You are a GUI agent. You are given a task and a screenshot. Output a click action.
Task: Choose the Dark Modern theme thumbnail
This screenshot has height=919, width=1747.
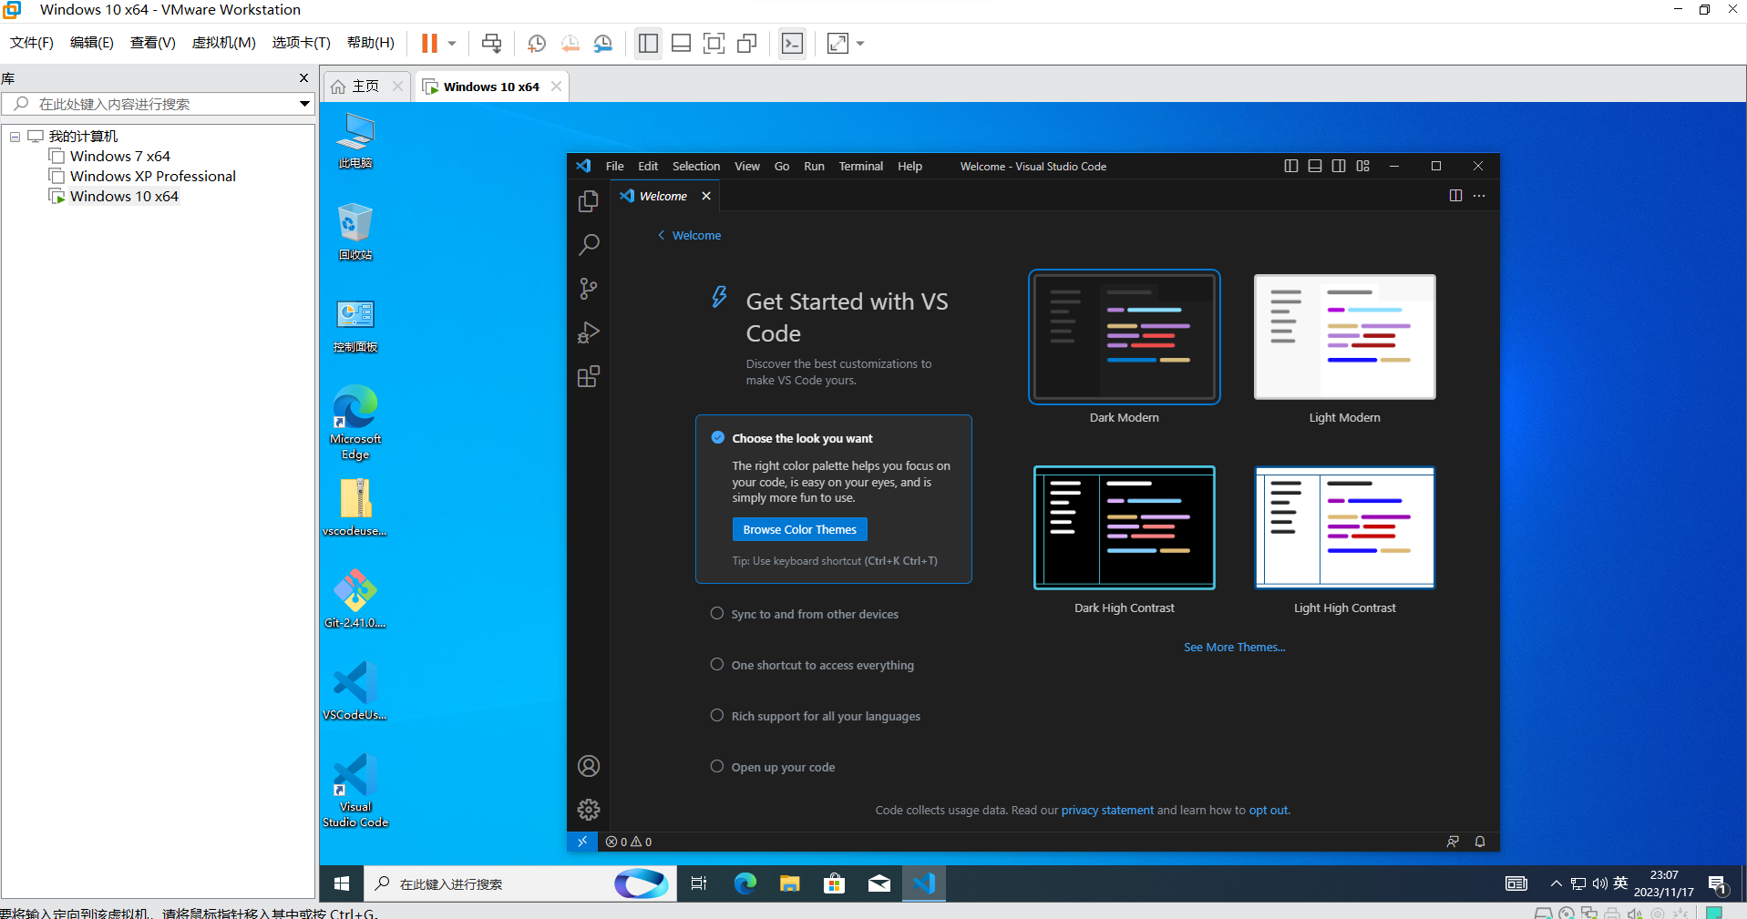click(x=1125, y=337)
